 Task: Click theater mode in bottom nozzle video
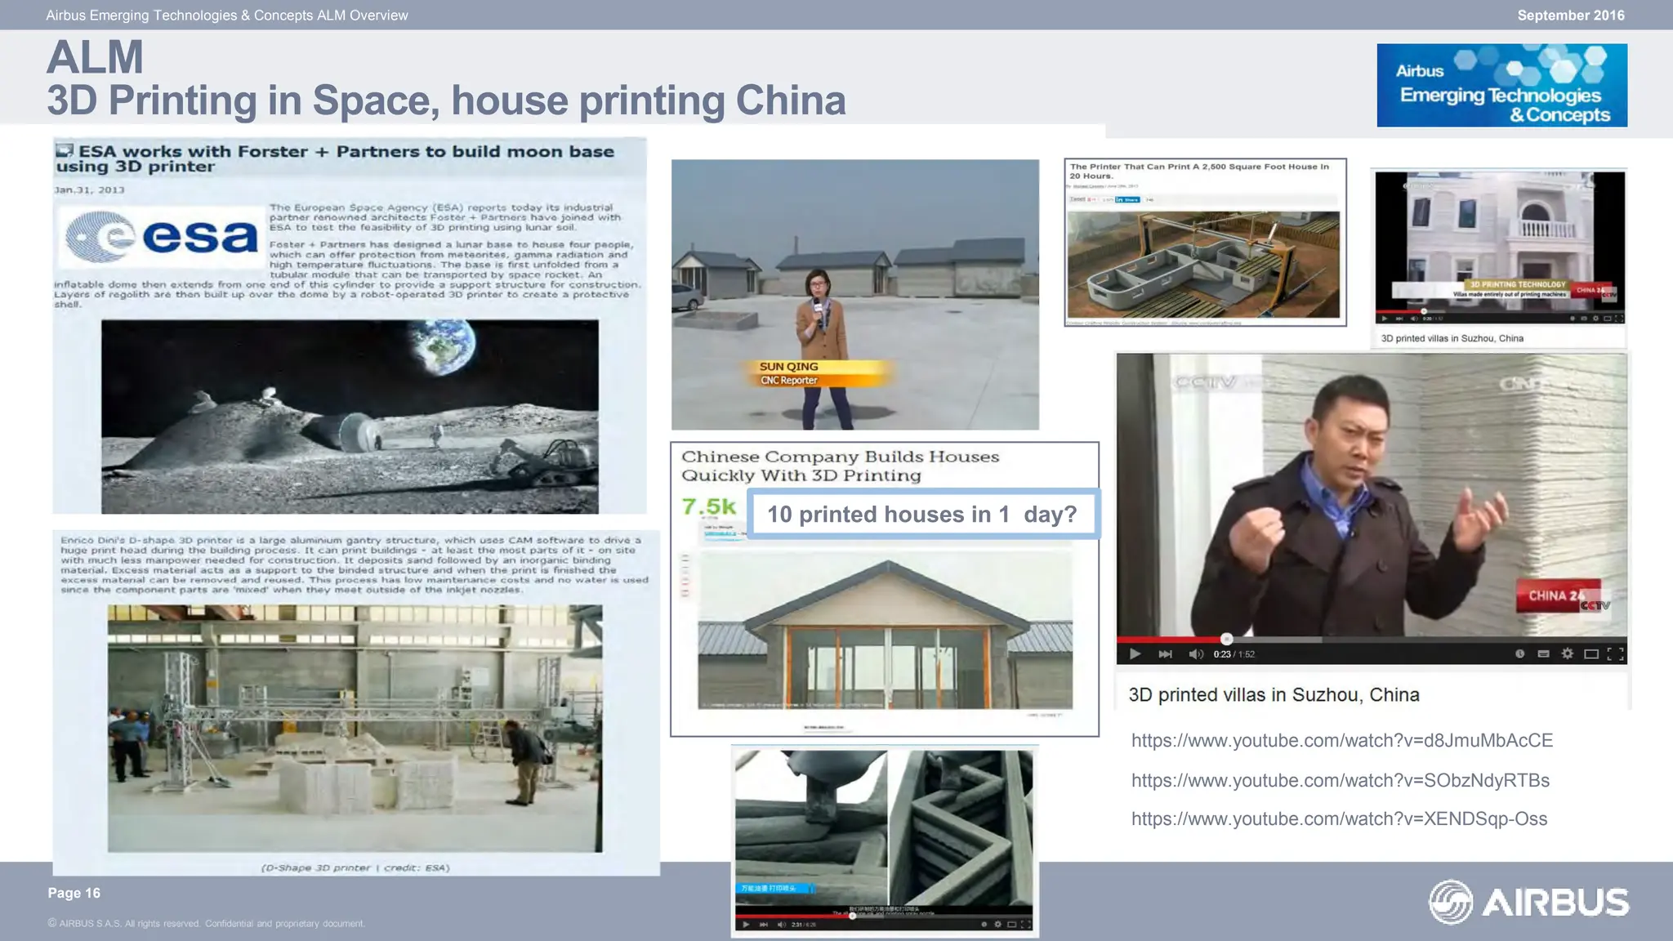(1011, 925)
